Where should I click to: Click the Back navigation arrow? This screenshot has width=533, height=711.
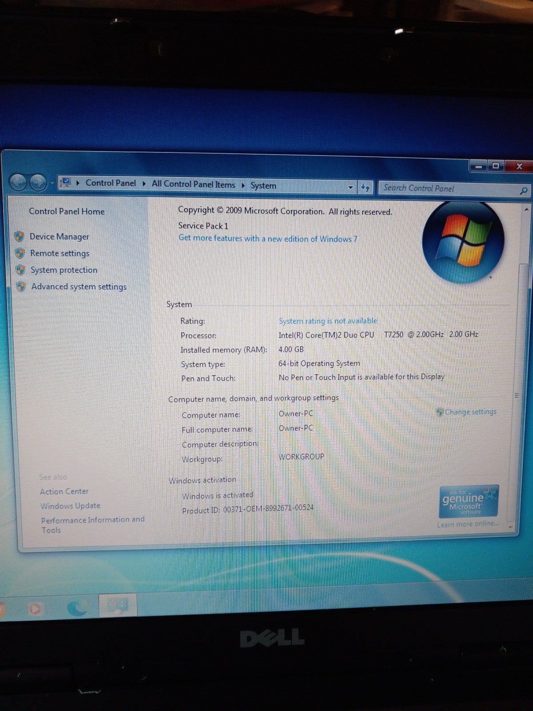tap(19, 182)
